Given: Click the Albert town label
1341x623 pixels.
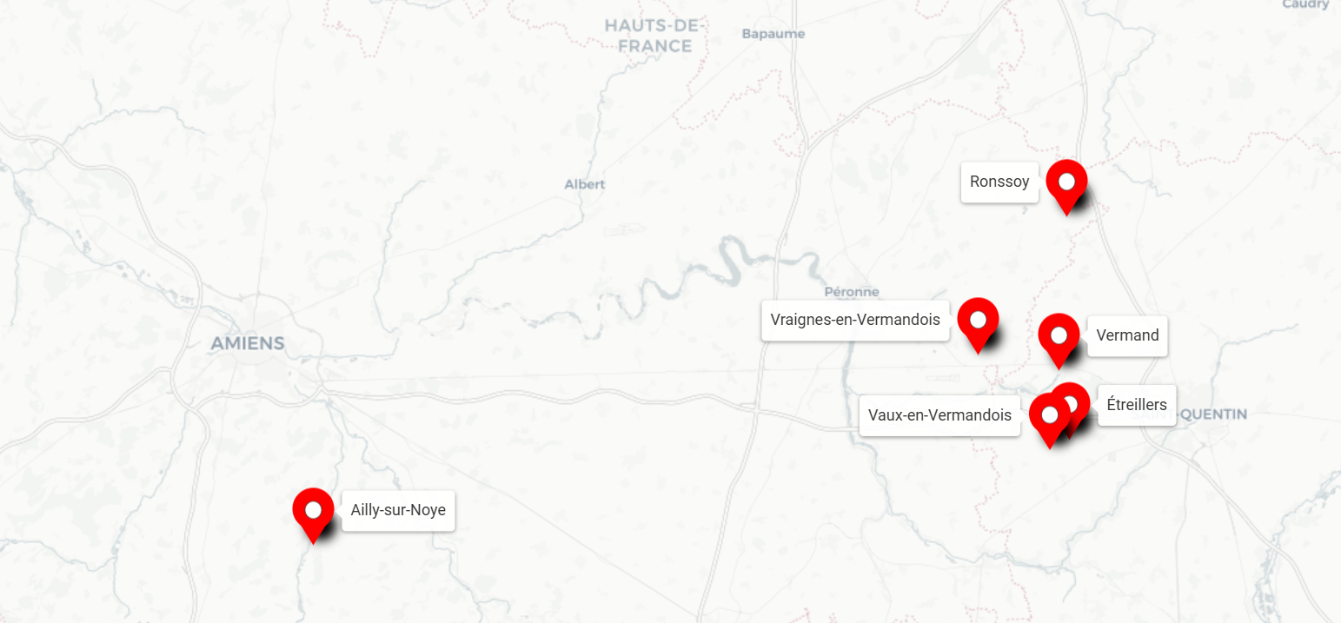Looking at the screenshot, I should 584,184.
